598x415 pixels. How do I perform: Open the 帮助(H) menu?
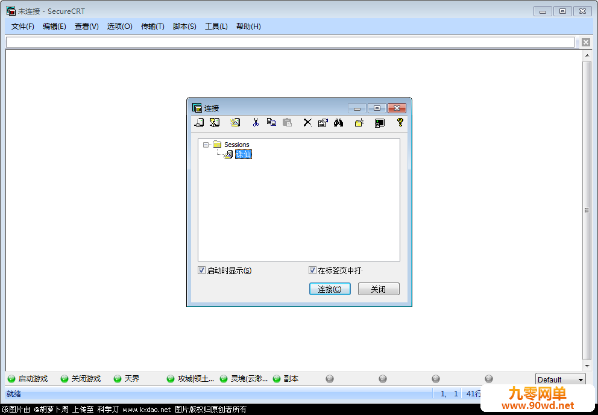(248, 27)
